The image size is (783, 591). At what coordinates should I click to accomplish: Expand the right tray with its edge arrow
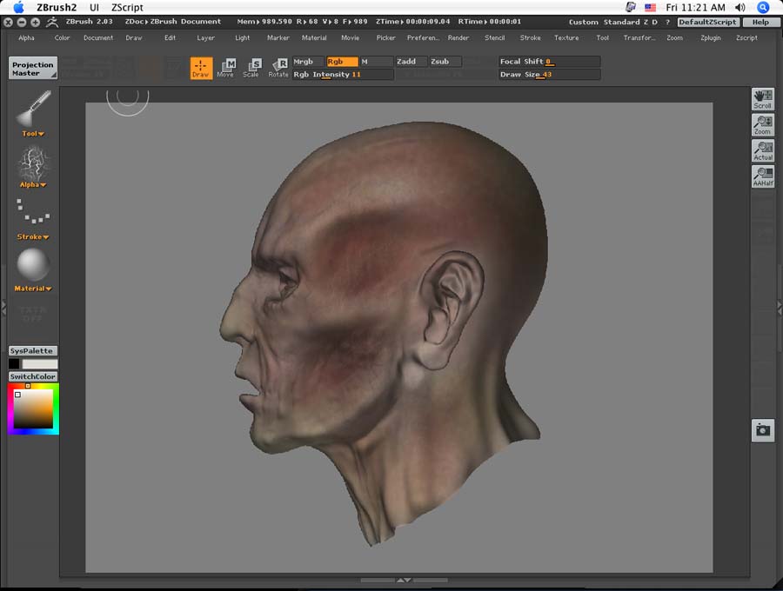tap(780, 307)
